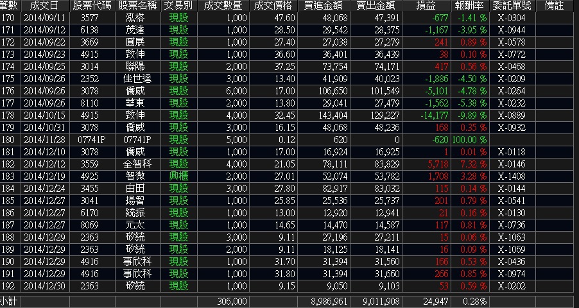This screenshot has width=579, height=308.
Task: Click order number X-0772
Action: tap(512, 55)
